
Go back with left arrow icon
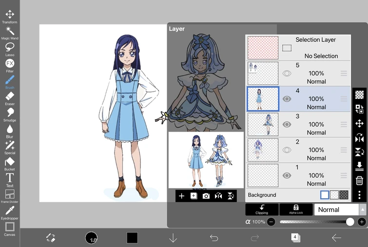(336, 238)
